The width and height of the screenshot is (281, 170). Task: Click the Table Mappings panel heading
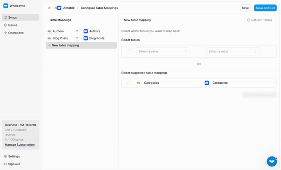[x=60, y=20]
